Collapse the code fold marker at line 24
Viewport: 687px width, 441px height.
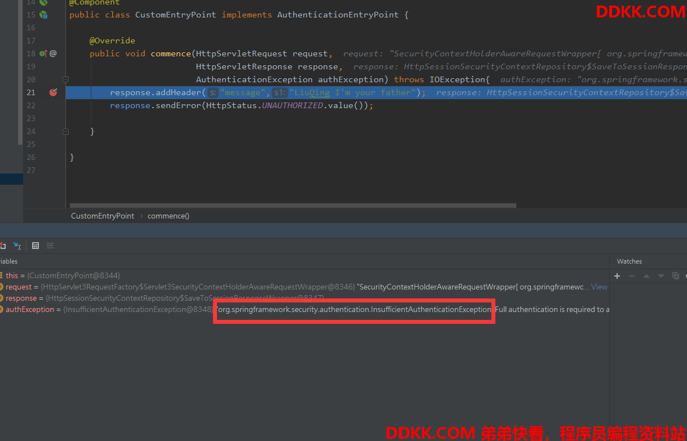coord(65,131)
